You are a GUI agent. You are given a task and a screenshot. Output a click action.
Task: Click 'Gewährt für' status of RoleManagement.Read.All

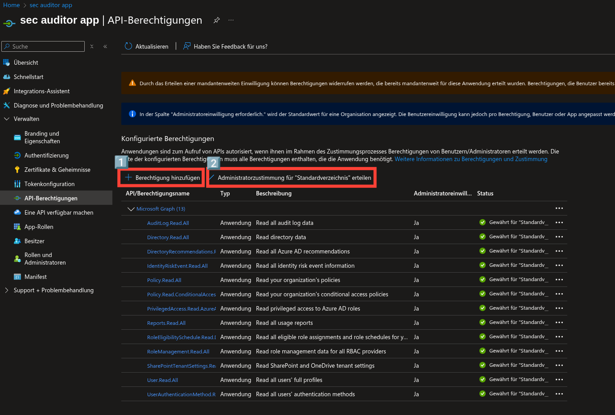(x=519, y=351)
